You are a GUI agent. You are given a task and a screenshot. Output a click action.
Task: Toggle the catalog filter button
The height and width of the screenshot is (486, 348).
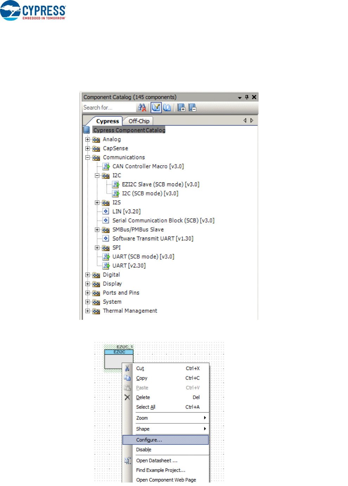click(156, 108)
